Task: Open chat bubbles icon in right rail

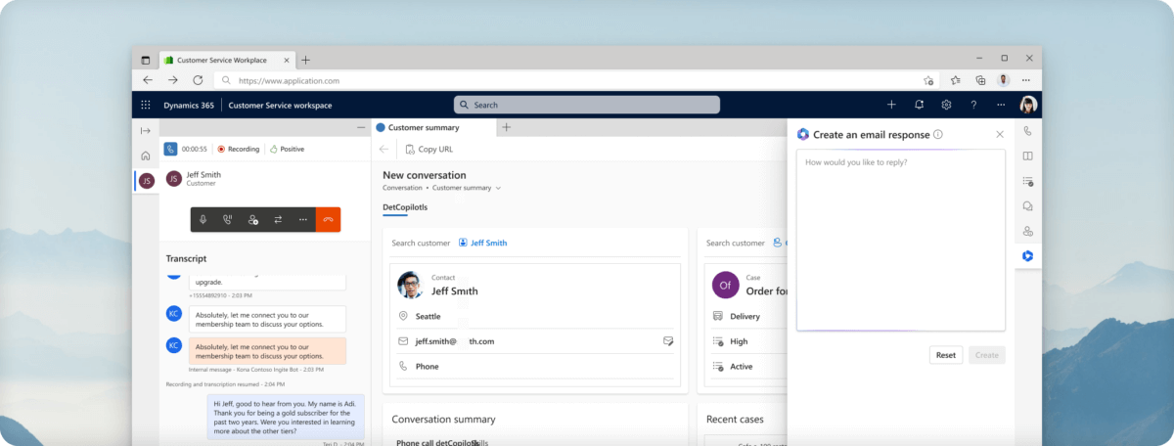Action: (x=1027, y=206)
